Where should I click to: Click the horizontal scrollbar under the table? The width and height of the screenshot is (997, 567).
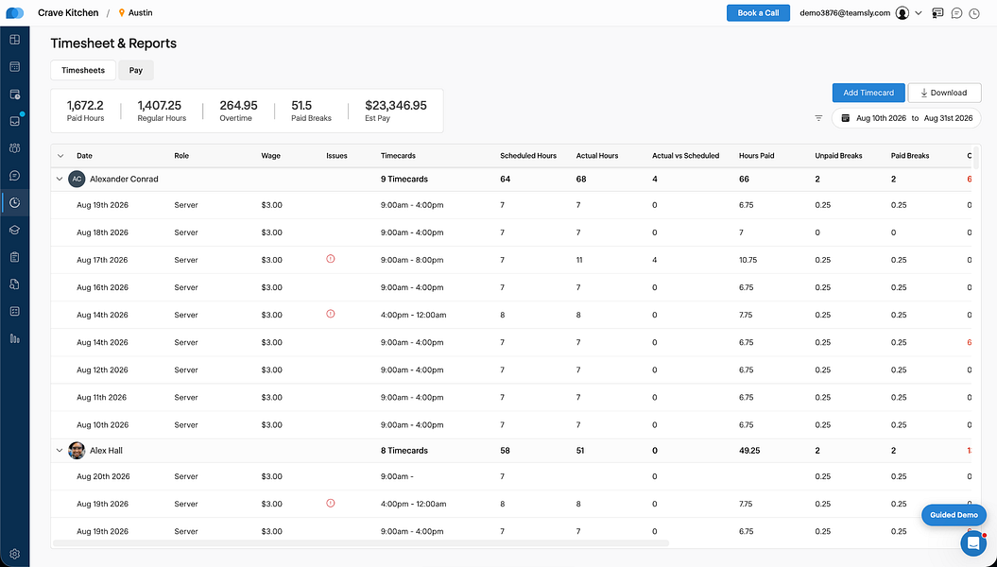pyautogui.click(x=360, y=543)
